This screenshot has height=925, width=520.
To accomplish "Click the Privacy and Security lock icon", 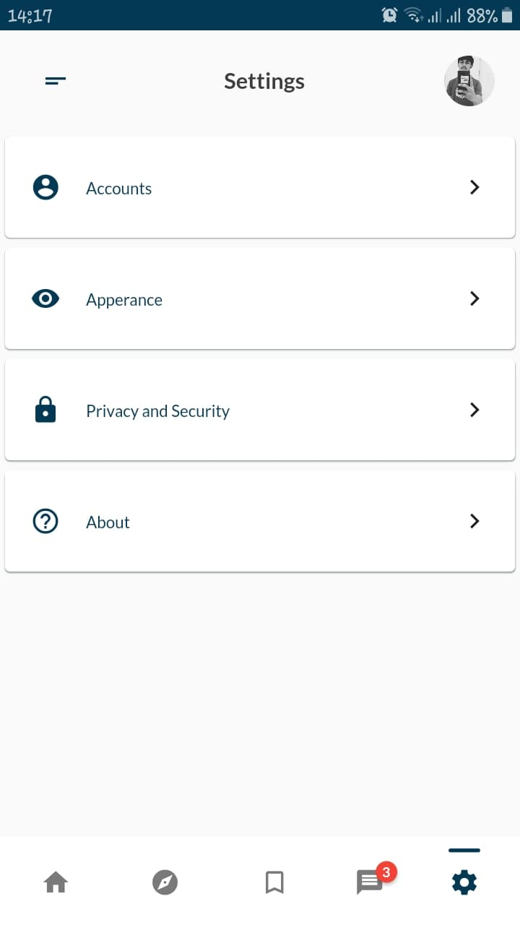I will pyautogui.click(x=45, y=410).
